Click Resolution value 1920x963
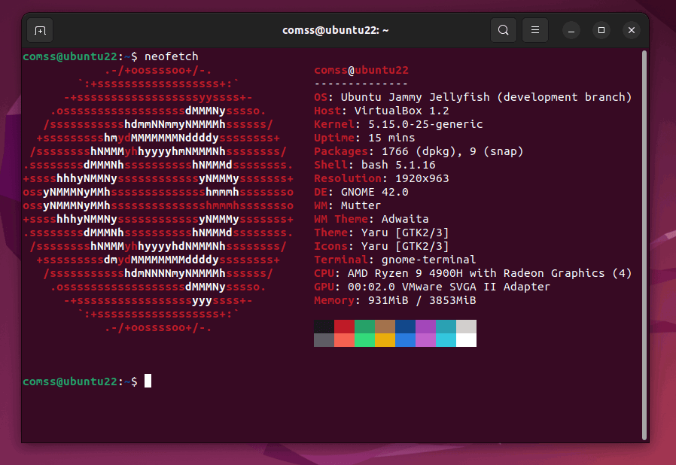 [422, 178]
